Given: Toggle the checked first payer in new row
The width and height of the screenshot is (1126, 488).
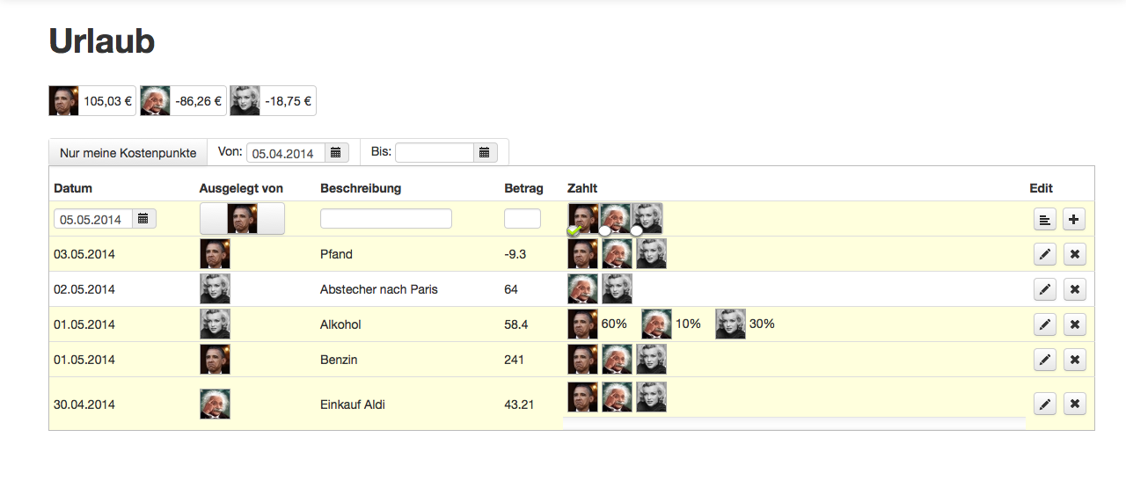Looking at the screenshot, I should click(582, 218).
